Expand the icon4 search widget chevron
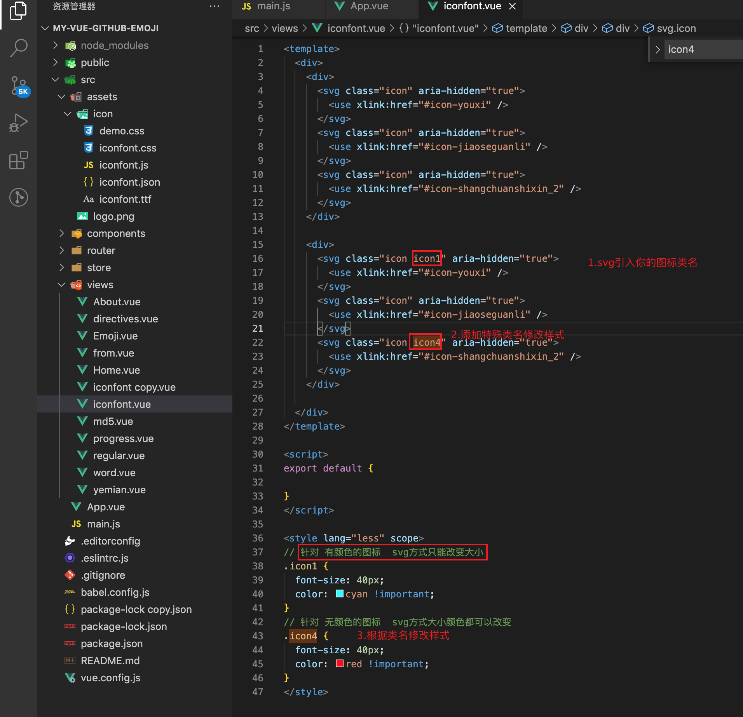 [x=658, y=49]
